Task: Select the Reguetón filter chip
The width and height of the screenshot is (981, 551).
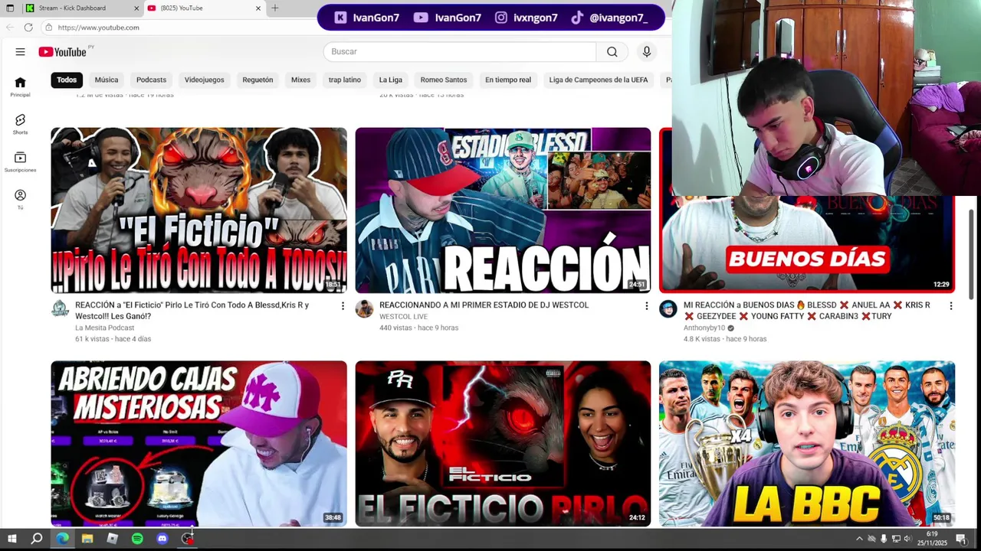Action: (x=258, y=80)
